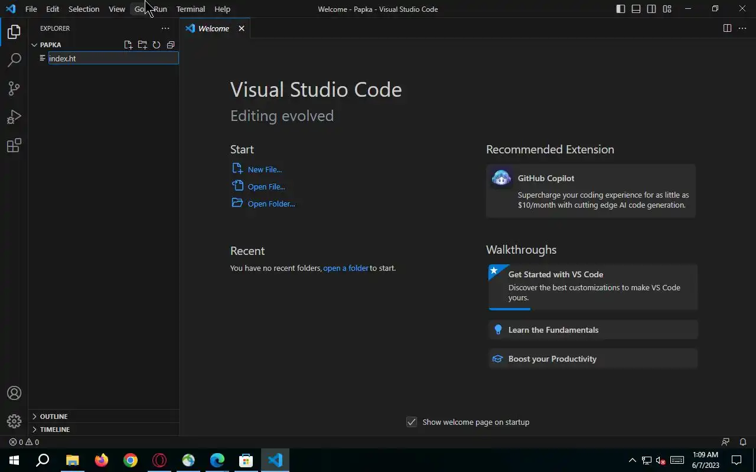
Task: Toggle bottom panel layout icon
Action: point(636,9)
